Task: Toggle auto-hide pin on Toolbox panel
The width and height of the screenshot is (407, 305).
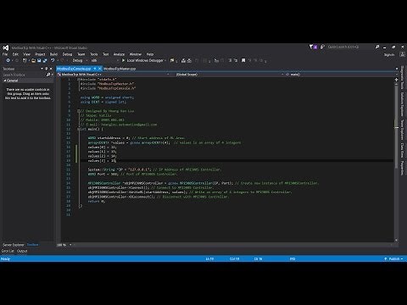Action: [47, 69]
